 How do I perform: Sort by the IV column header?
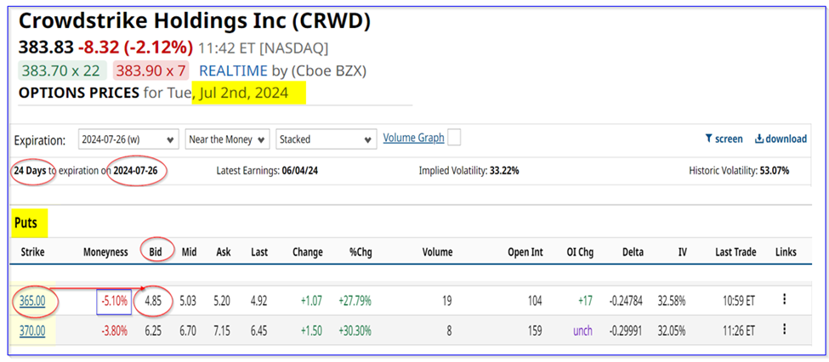coord(682,252)
